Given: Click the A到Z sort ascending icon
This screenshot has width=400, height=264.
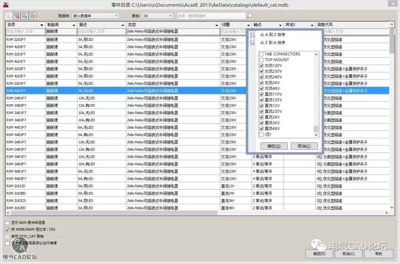Looking at the screenshot, I should pos(253,35).
